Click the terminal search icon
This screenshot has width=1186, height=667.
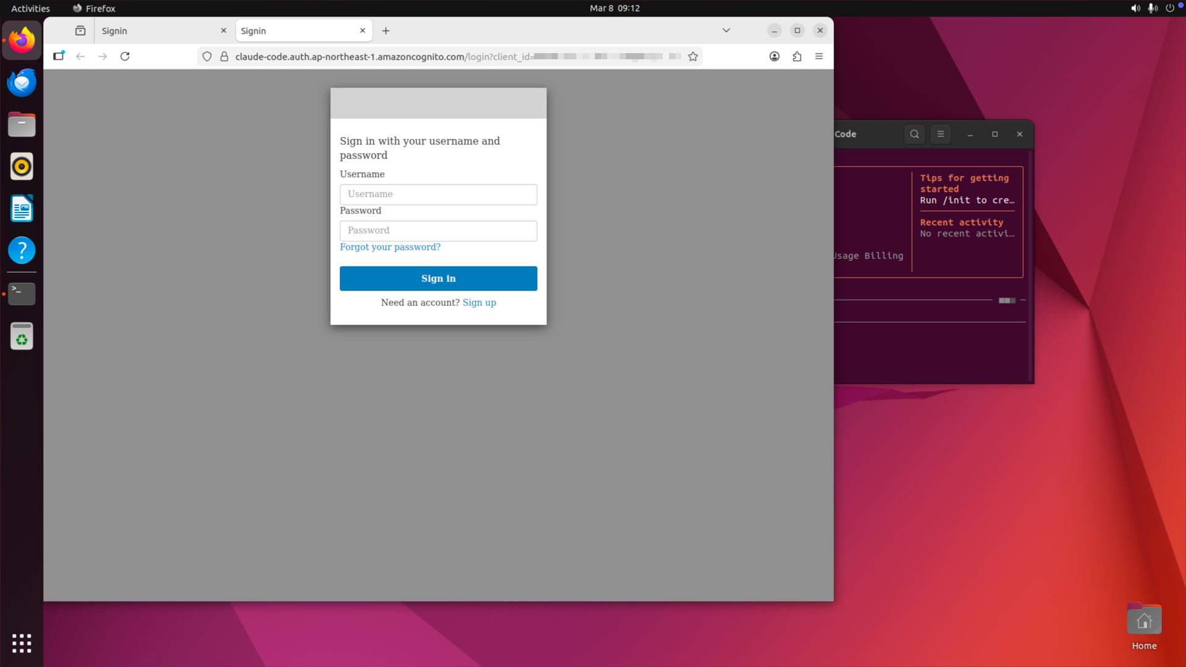click(x=914, y=134)
